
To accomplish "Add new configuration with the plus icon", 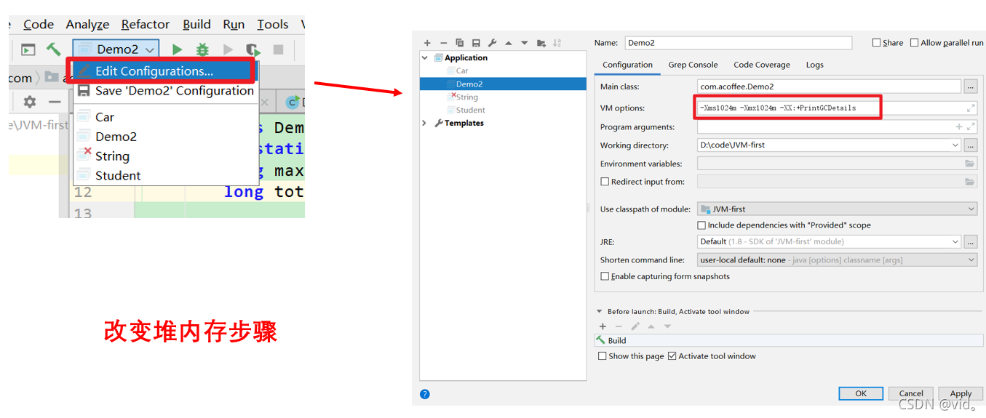I will [427, 43].
